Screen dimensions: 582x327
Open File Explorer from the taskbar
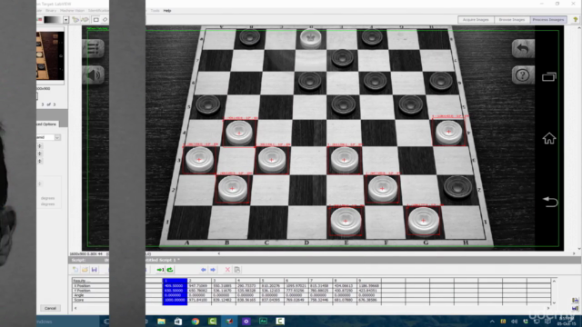pos(161,321)
